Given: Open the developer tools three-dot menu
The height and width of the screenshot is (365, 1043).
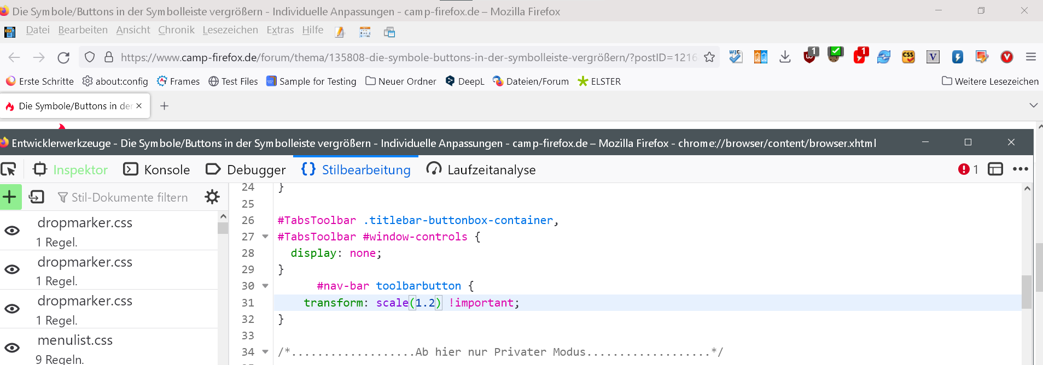Looking at the screenshot, I should point(1020,169).
